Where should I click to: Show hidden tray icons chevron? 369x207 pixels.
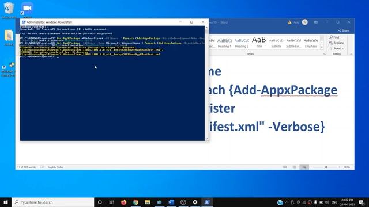(x=287, y=202)
